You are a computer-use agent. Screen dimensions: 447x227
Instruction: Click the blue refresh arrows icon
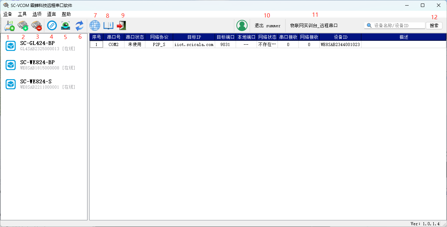pos(79,25)
